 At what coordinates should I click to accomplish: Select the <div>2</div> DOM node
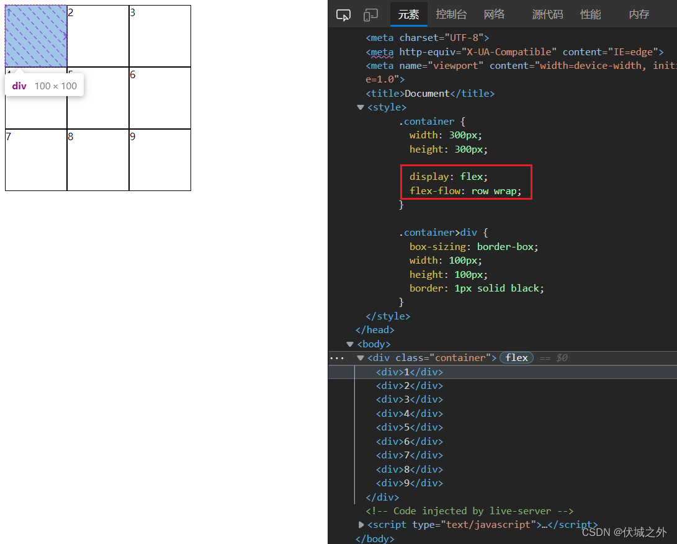pos(410,386)
